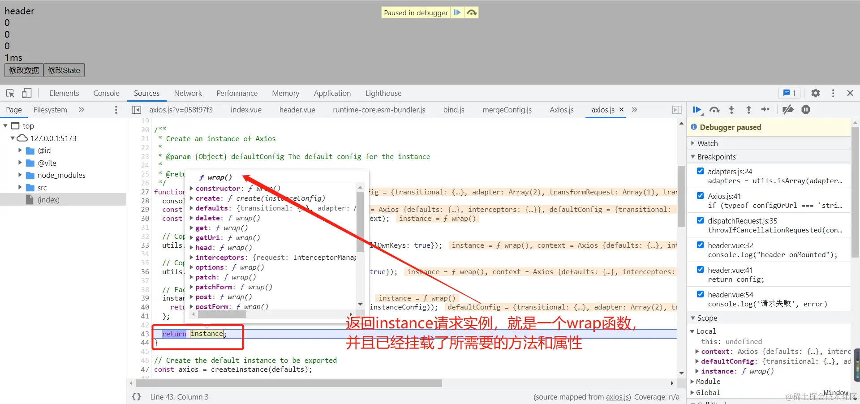The width and height of the screenshot is (860, 404).
Task: Show more navigator tabs chevron
Action: coord(82,110)
